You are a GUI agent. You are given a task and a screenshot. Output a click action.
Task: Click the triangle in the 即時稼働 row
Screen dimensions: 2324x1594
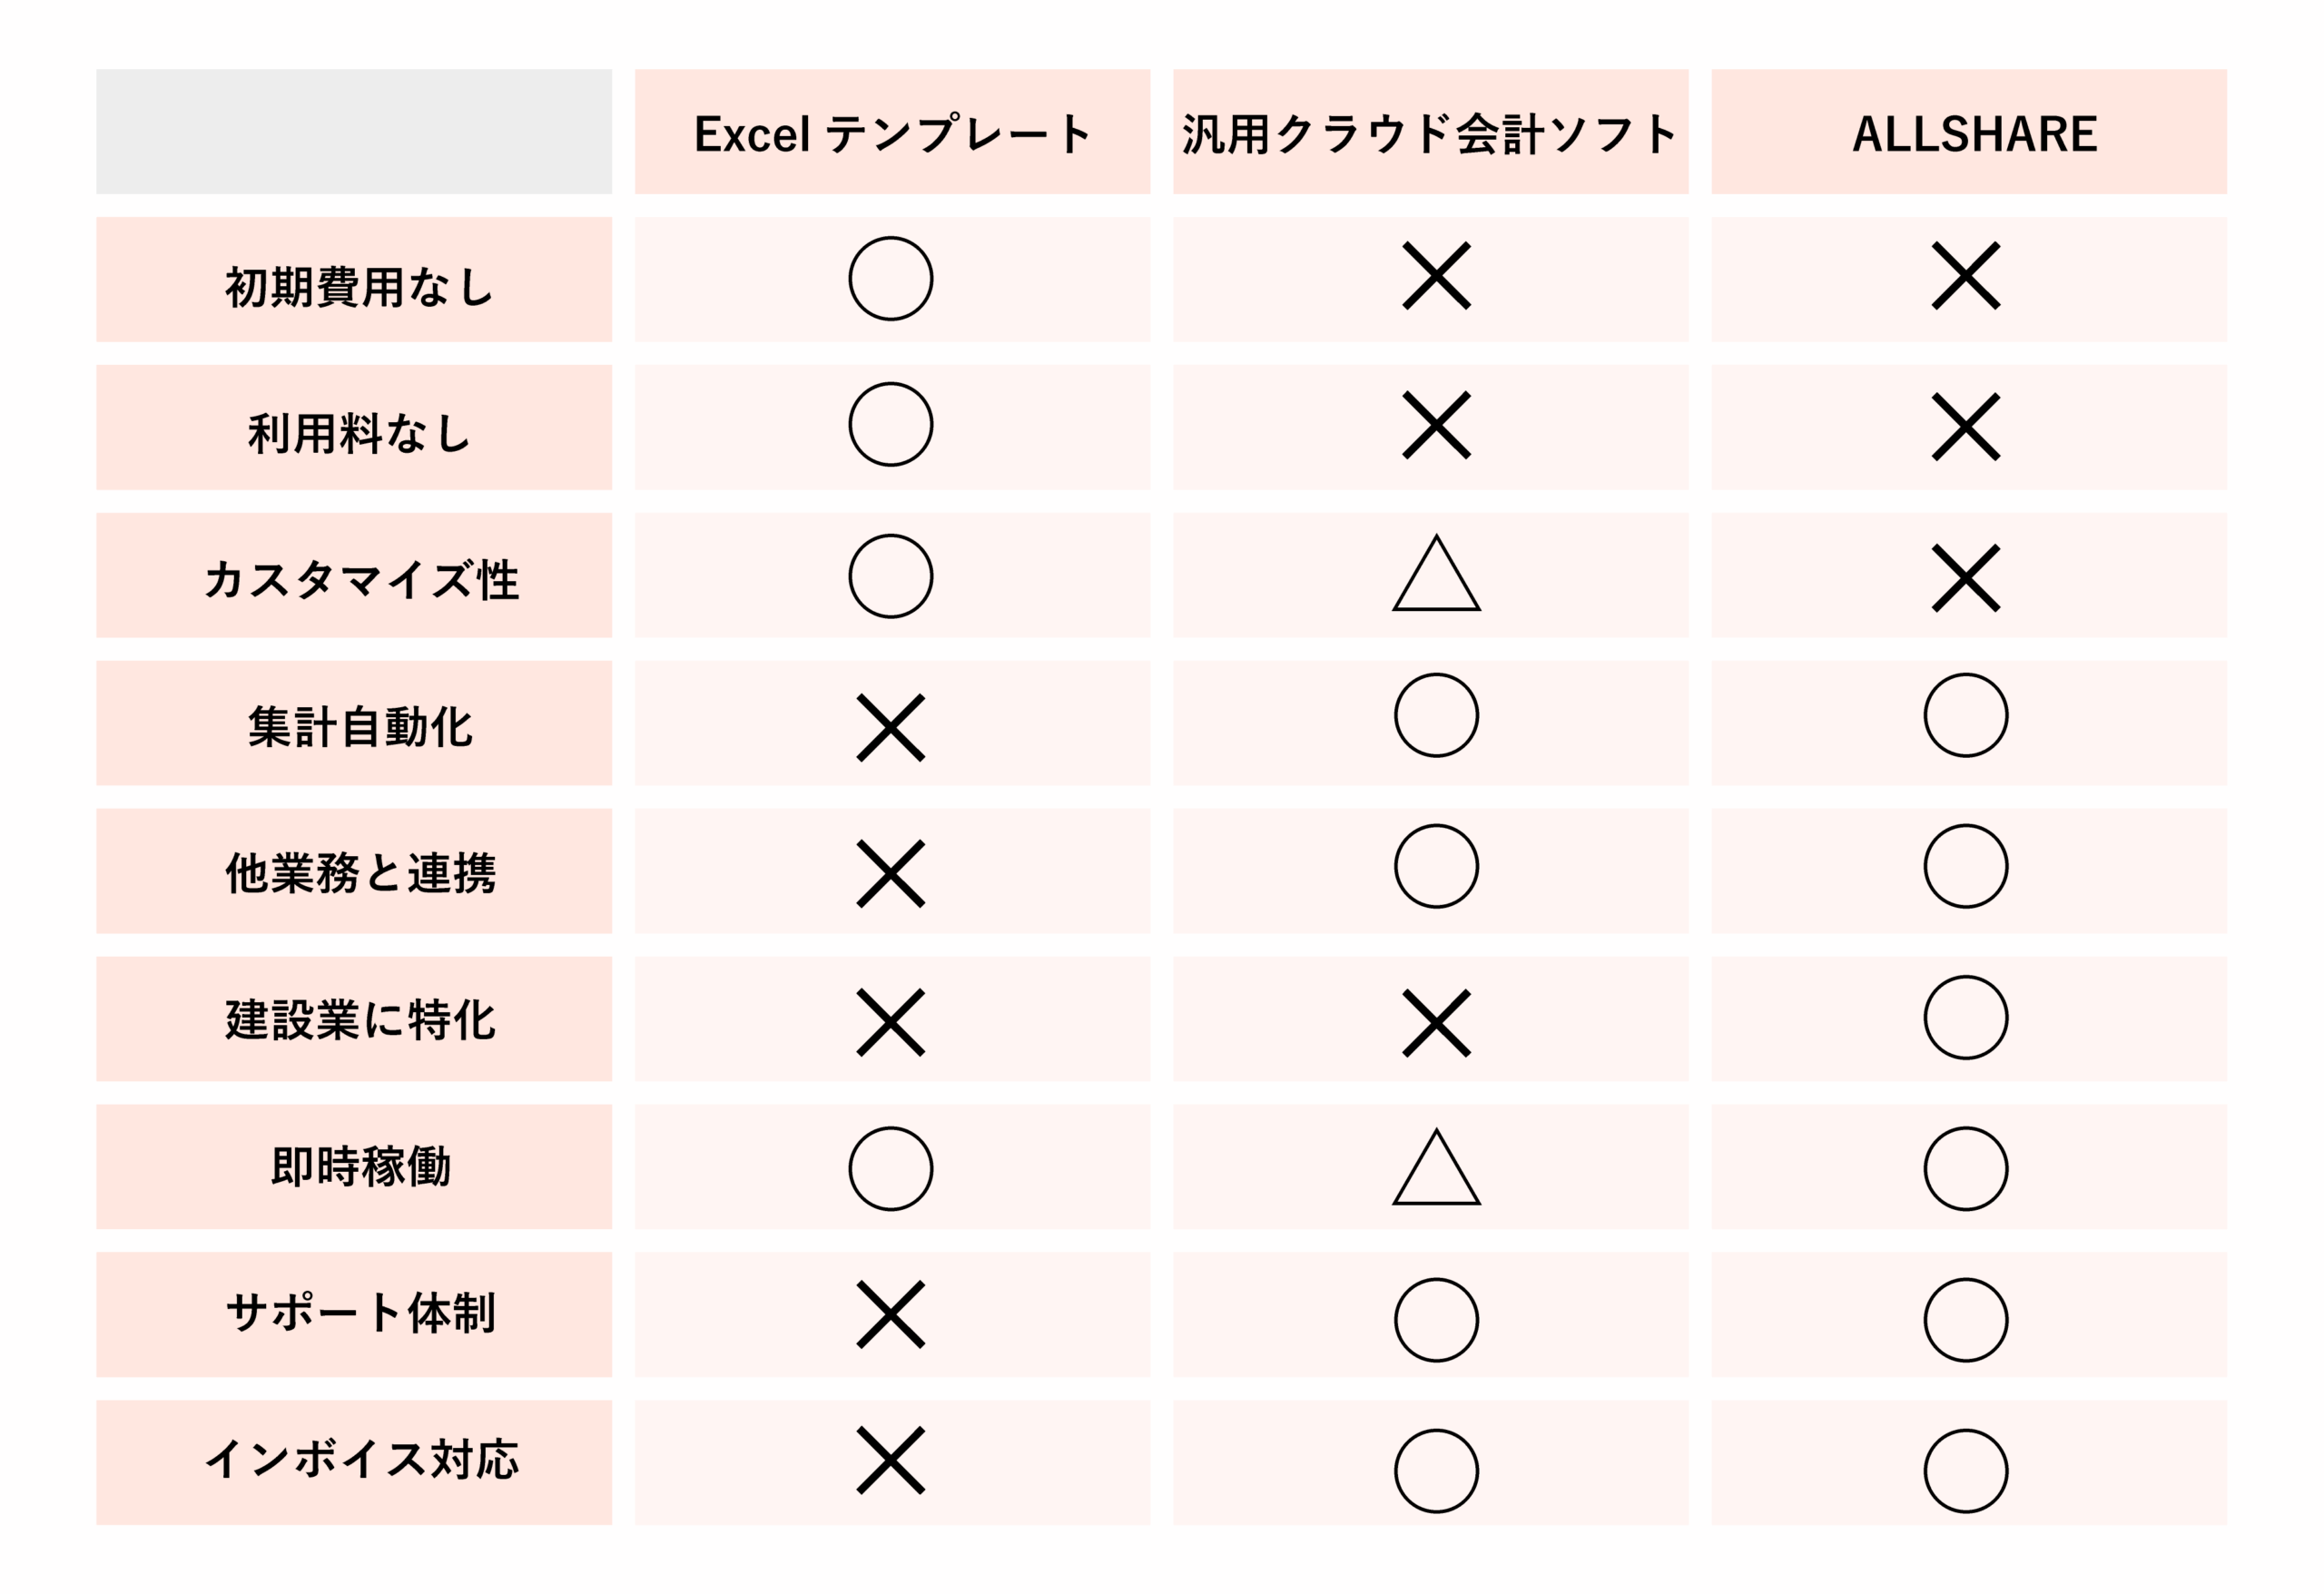click(x=1436, y=1167)
